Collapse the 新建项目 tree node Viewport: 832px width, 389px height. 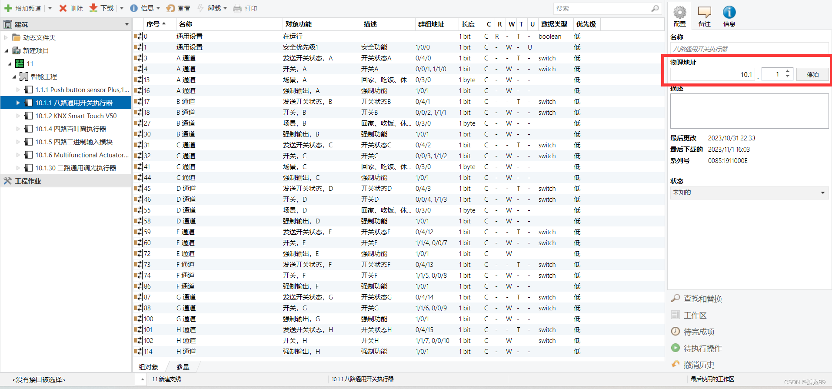click(x=6, y=50)
